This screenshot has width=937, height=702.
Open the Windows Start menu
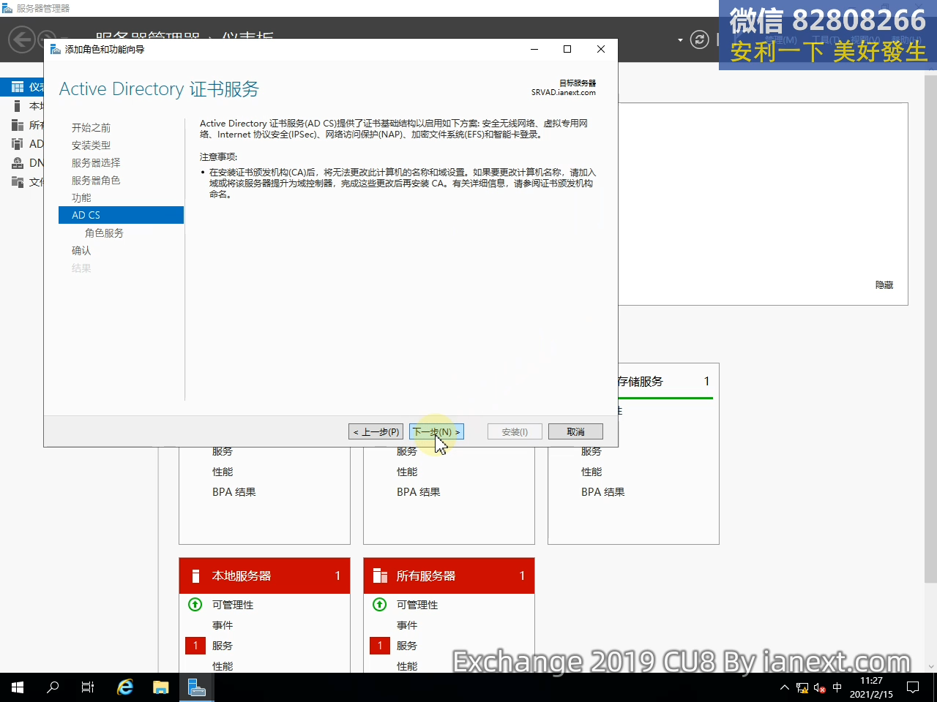click(18, 687)
